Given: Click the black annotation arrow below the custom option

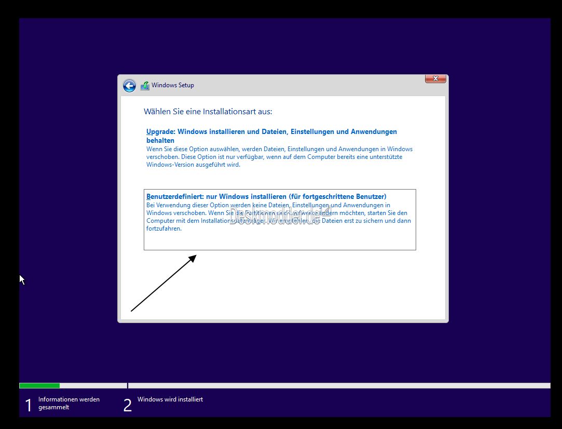Looking at the screenshot, I should [x=163, y=283].
